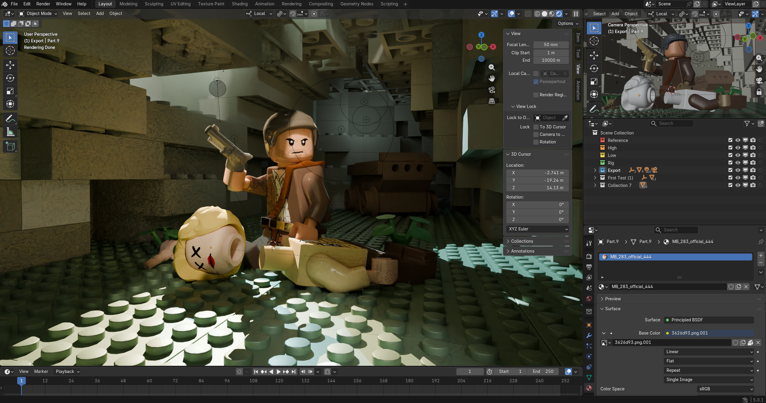Enable Lock To 3D Cursor checkbox
This screenshot has width=766, height=403.
(536, 127)
